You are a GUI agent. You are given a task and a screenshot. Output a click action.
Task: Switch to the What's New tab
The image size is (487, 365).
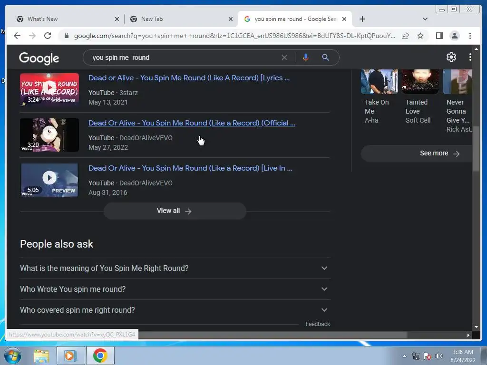click(x=64, y=19)
